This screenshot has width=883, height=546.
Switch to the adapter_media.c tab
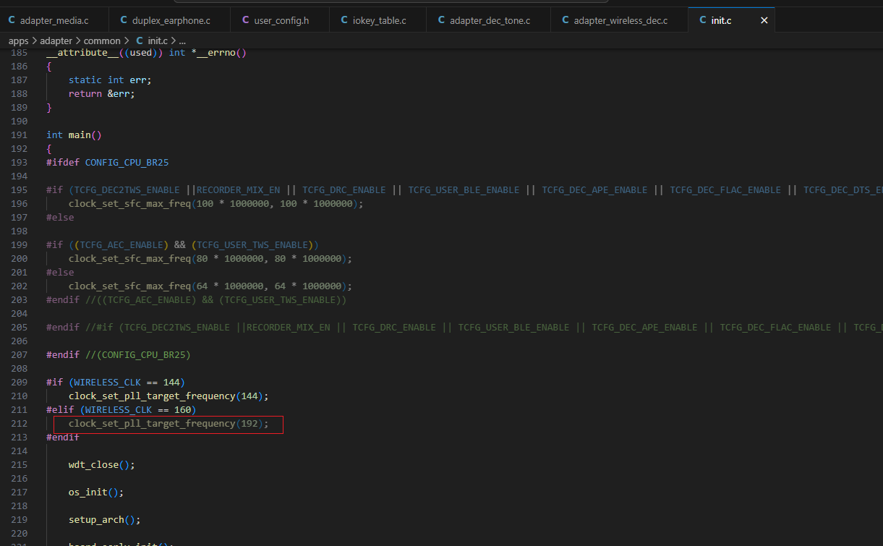point(54,20)
